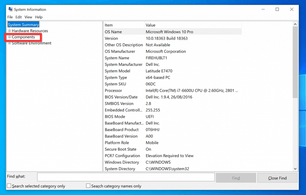Select the System SKU item
The image size is (306, 195).
[x=116, y=84]
